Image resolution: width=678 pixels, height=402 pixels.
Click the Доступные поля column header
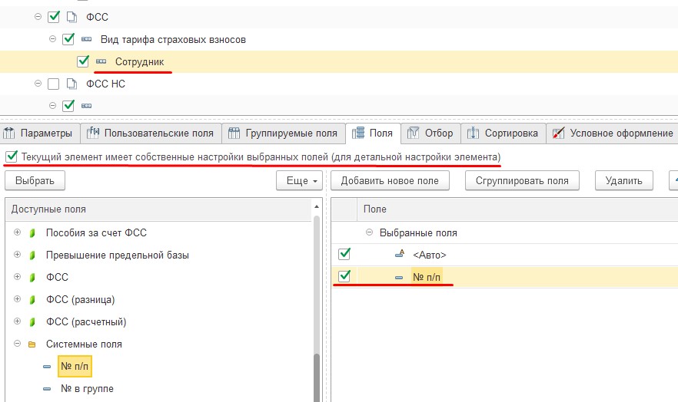click(159, 209)
